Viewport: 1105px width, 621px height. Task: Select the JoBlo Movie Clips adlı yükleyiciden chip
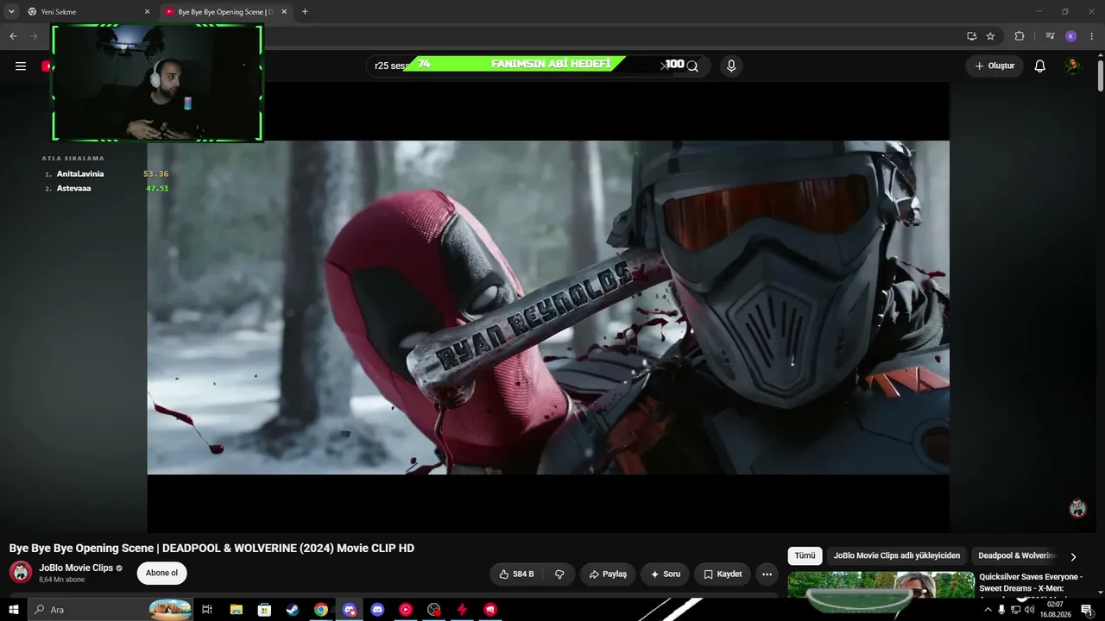coord(897,556)
